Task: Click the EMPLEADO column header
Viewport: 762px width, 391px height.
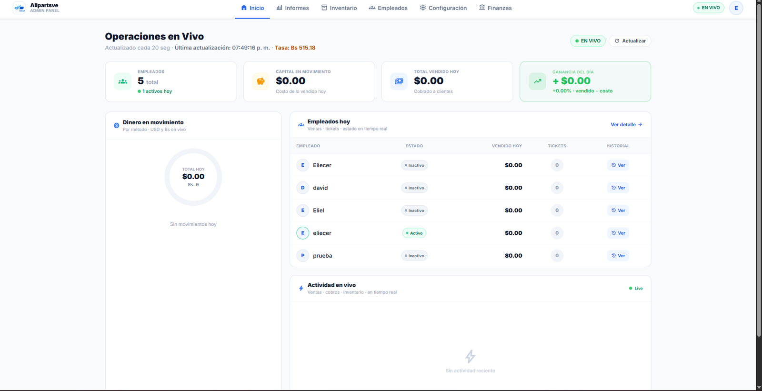Action: pyautogui.click(x=308, y=146)
